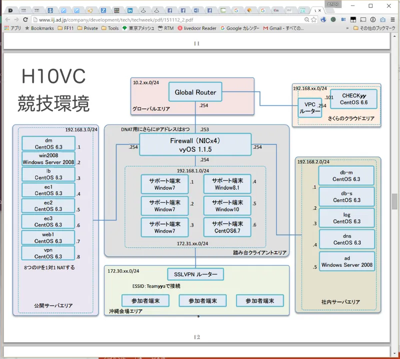Click the magnifier zoom icon in the omnibox
The image size is (400, 359).
(306, 19)
